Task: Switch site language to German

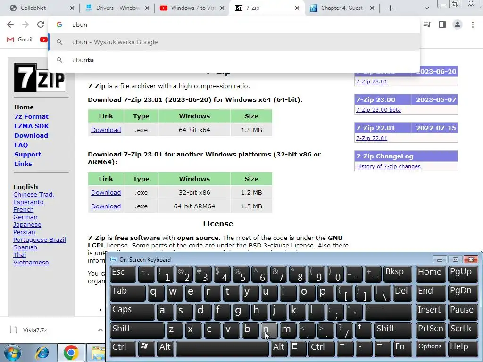Action: (25, 217)
